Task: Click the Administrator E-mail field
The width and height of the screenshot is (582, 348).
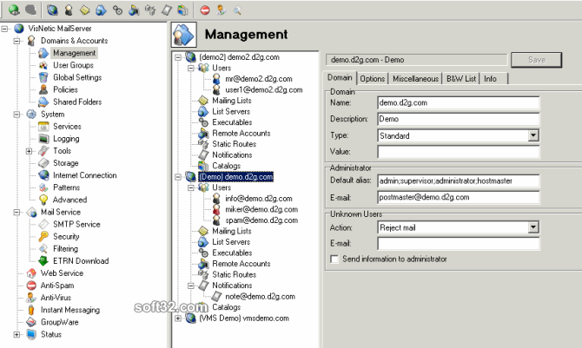Action: pyautogui.click(x=458, y=197)
